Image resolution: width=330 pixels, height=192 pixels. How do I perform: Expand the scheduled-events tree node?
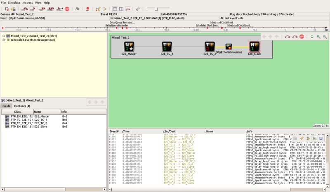(4, 40)
